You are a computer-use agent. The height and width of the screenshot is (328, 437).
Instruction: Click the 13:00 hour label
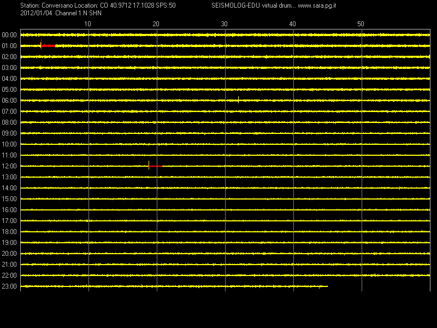point(9,177)
